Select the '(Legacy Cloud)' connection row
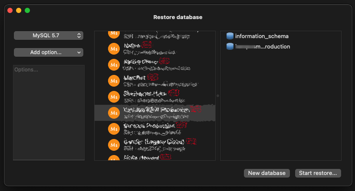The image size is (355, 191). pyautogui.click(x=155, y=145)
